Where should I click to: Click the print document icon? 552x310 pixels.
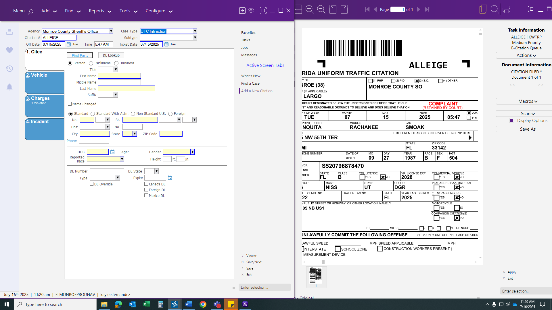[506, 9]
